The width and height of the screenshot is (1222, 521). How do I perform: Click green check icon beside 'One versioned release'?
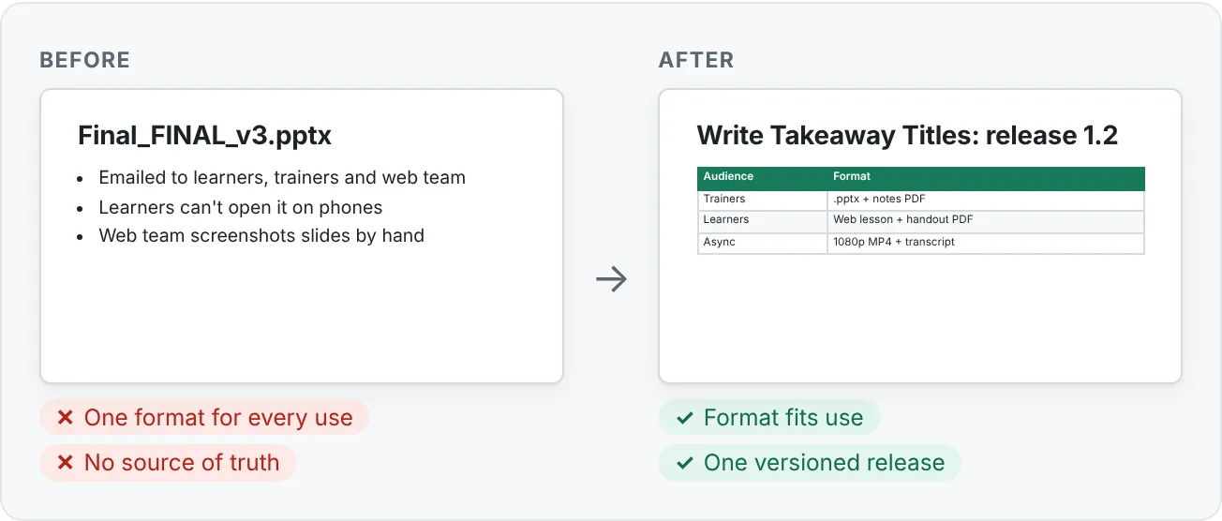tap(685, 463)
